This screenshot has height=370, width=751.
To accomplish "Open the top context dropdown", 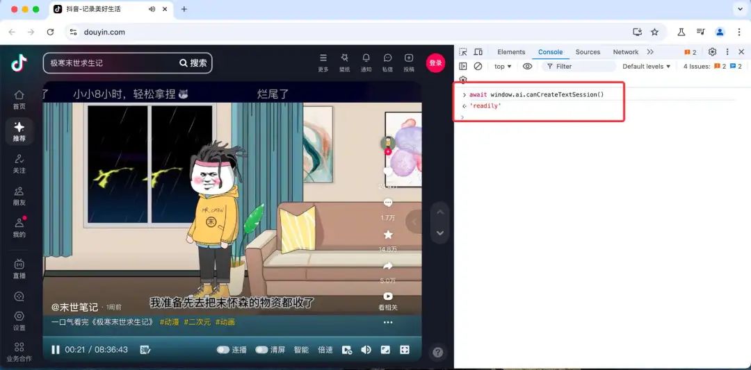I will tap(503, 67).
